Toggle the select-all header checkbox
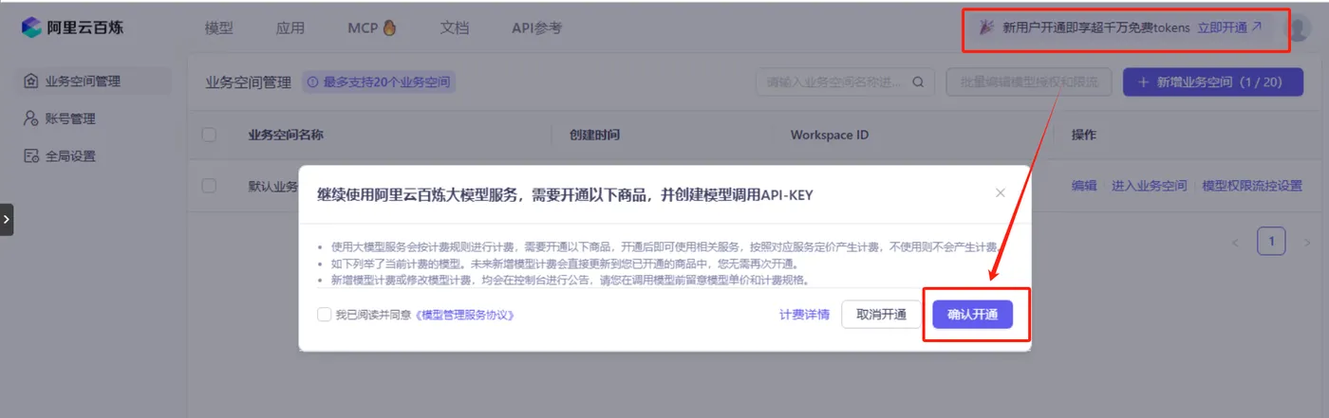Viewport: 1329px width, 418px height. point(209,135)
